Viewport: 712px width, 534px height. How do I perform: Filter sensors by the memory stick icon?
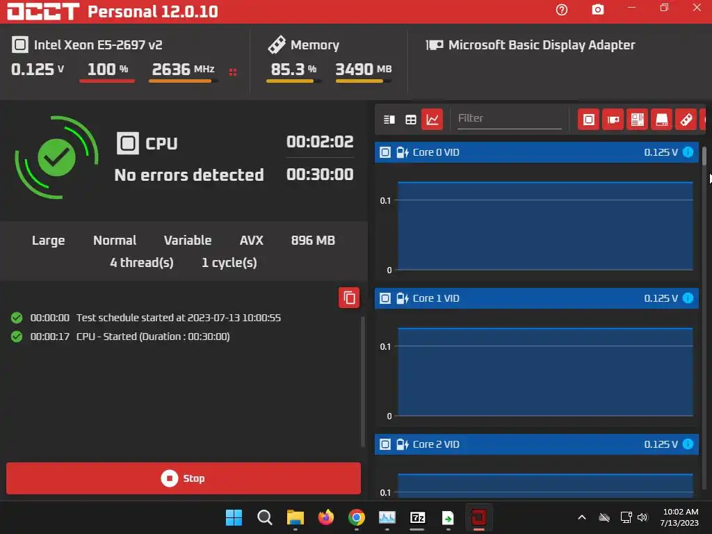686,120
